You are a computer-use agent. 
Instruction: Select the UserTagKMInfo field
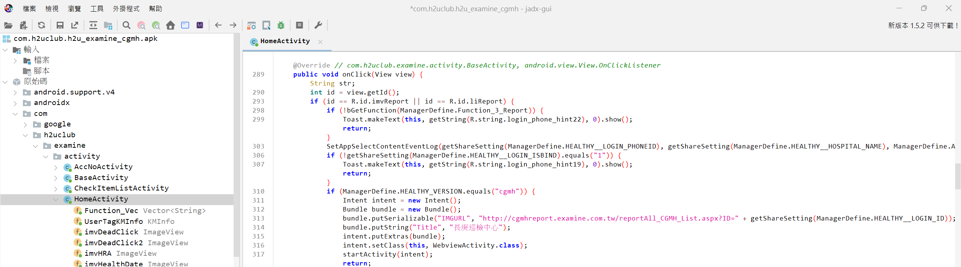(x=129, y=222)
